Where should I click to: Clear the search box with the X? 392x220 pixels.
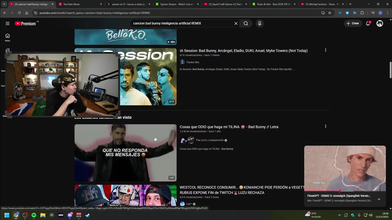coord(236,24)
